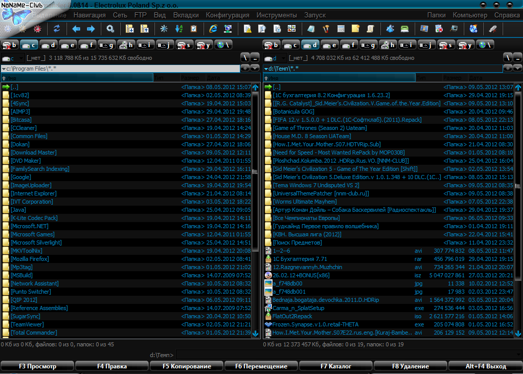523x374 pixels.
Task: Select network drive y in right drive bar
Action: (x=465, y=45)
